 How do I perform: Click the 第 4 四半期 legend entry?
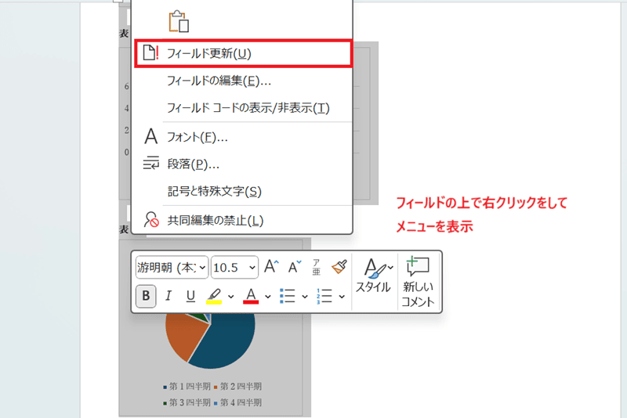pyautogui.click(x=237, y=402)
